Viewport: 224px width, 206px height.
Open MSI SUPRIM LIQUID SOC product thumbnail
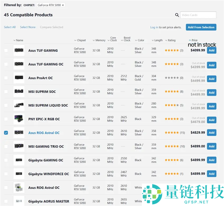(19, 105)
